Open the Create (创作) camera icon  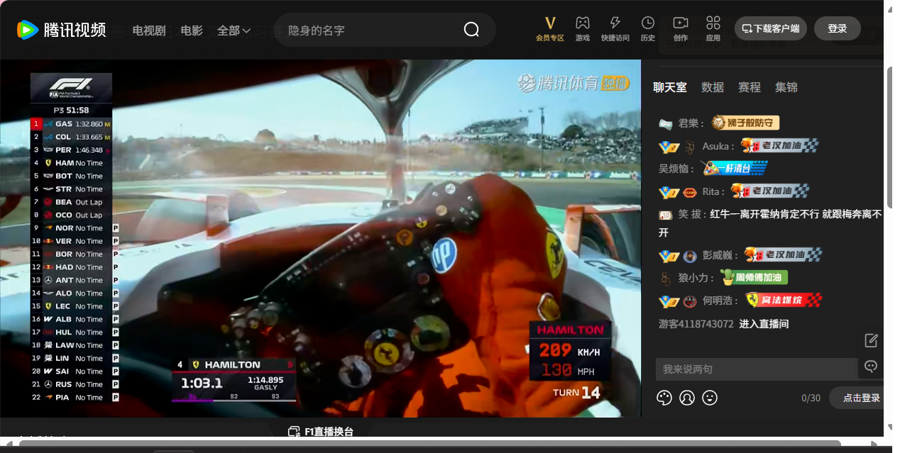pyautogui.click(x=680, y=28)
